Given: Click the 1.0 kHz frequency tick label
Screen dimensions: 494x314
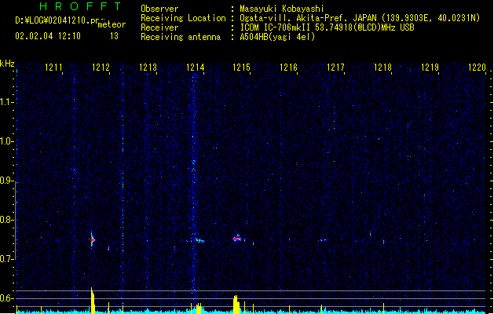Looking at the screenshot, I should tap(7, 141).
